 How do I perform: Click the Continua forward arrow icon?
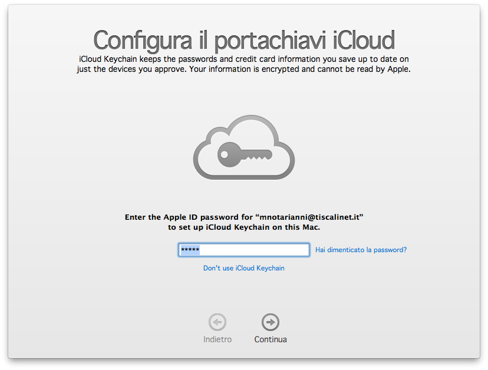click(270, 322)
